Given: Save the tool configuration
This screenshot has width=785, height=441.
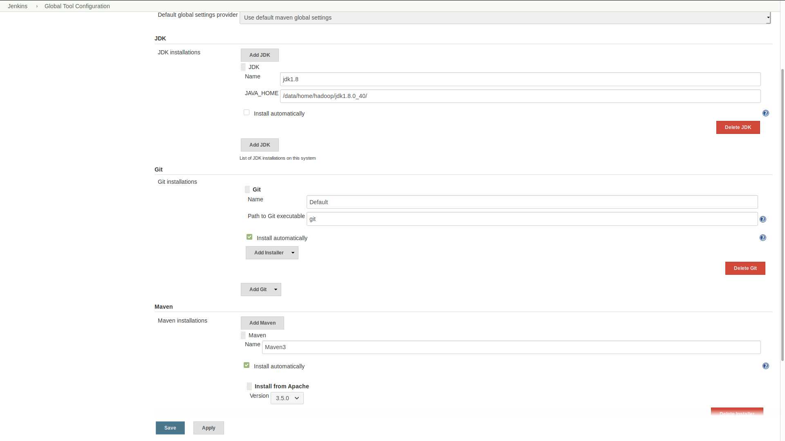Looking at the screenshot, I should 170,428.
